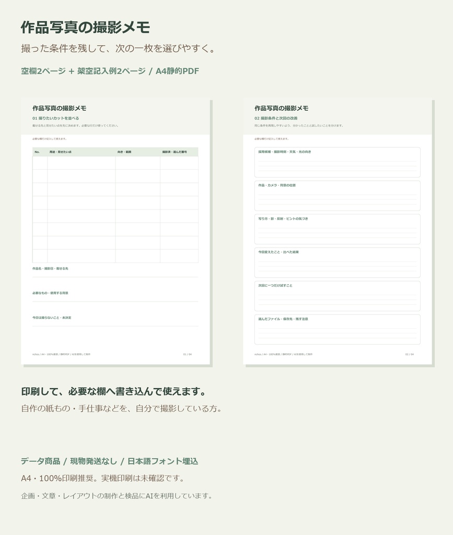Open the page 01 preview thumbnail
Viewport: 453px width, 535px height.
coord(115,231)
